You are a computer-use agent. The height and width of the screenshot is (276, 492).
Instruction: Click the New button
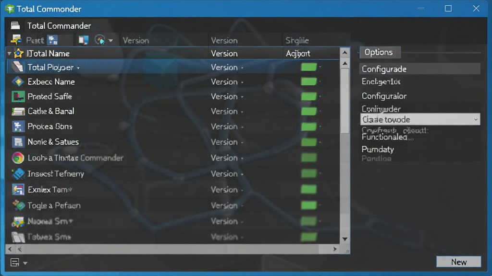pyautogui.click(x=458, y=262)
